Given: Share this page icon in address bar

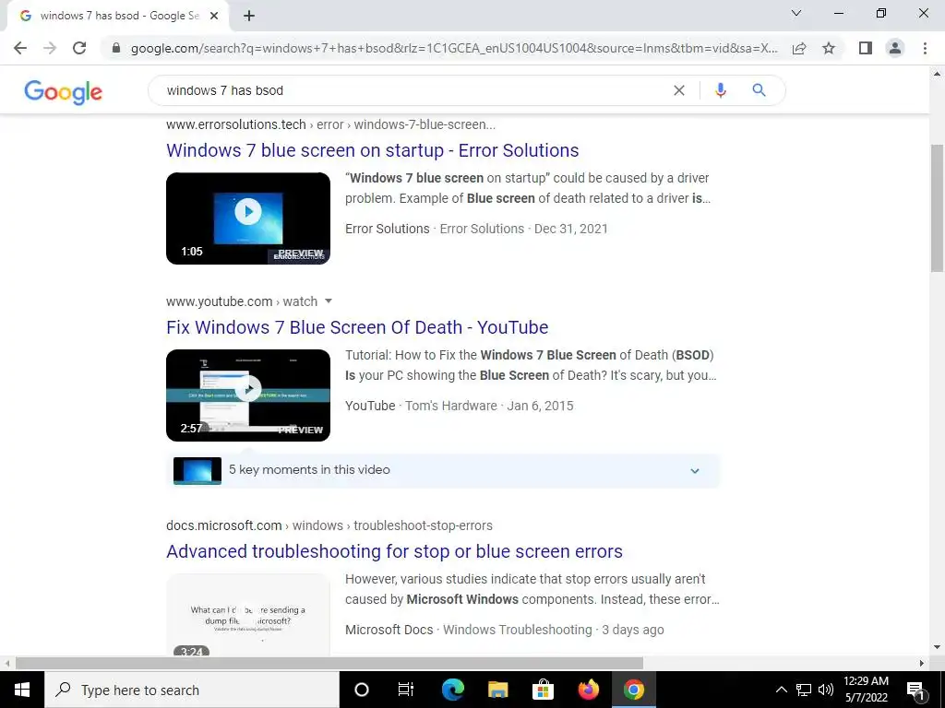Looking at the screenshot, I should 799,48.
